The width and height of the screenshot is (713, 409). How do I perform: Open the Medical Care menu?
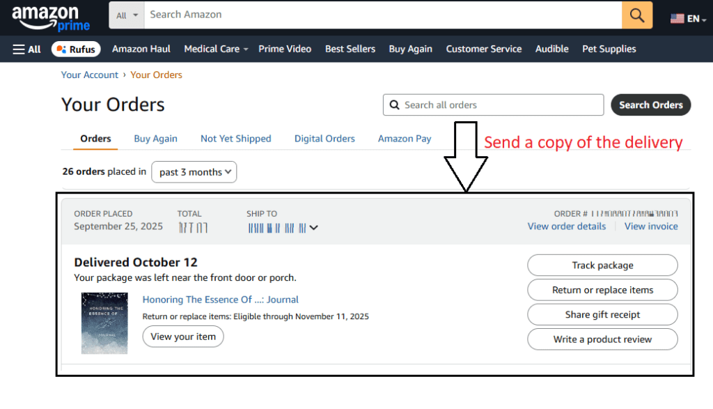(216, 49)
